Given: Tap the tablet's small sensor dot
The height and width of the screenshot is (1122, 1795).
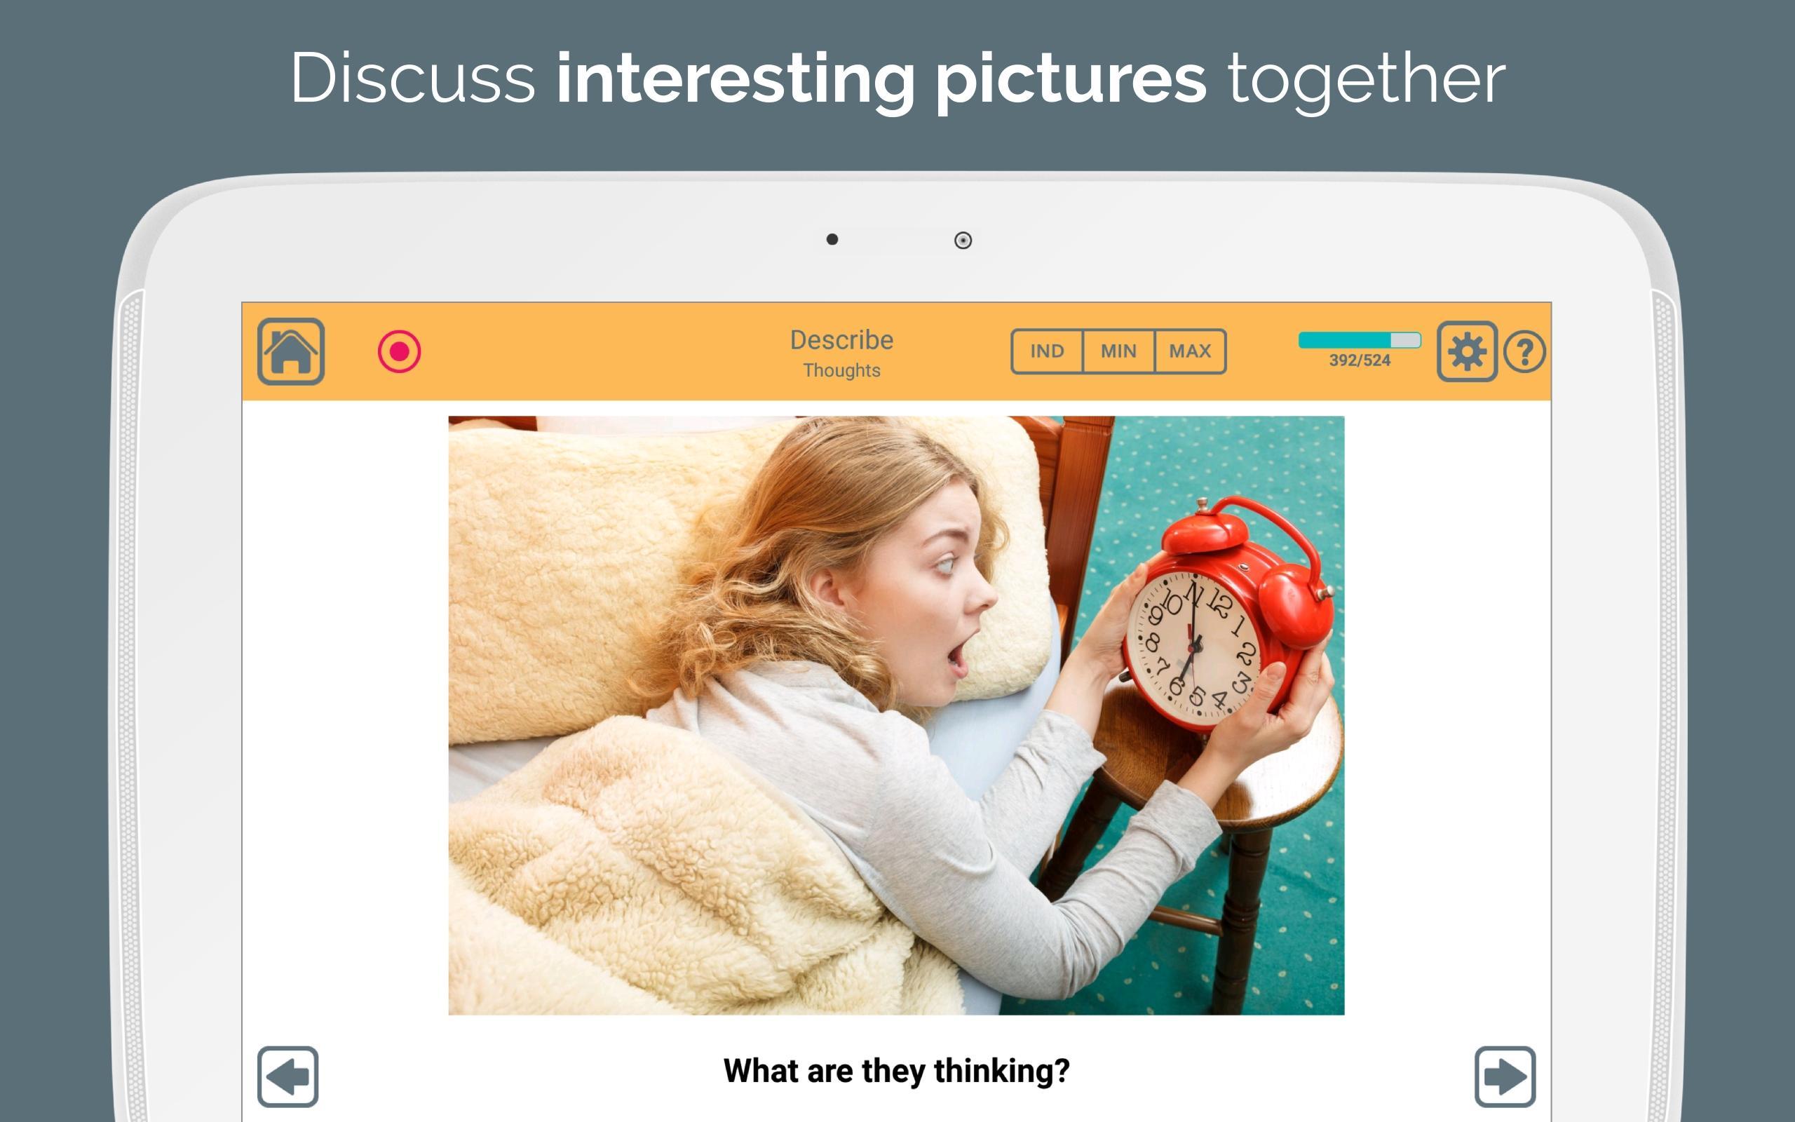Looking at the screenshot, I should [x=832, y=239].
